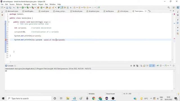The height and width of the screenshot is (101, 180).
Task: Click the Previous Annotation icon
Action: 79,8
